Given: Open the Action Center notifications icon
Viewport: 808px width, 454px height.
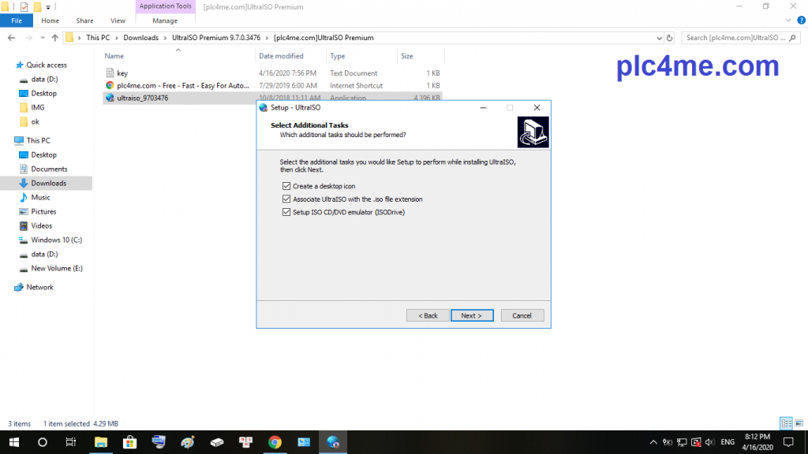Looking at the screenshot, I should tap(788, 442).
